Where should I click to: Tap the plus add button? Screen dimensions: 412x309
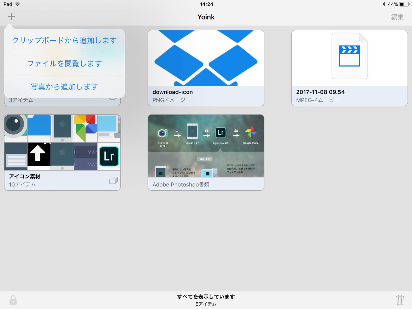[x=12, y=17]
